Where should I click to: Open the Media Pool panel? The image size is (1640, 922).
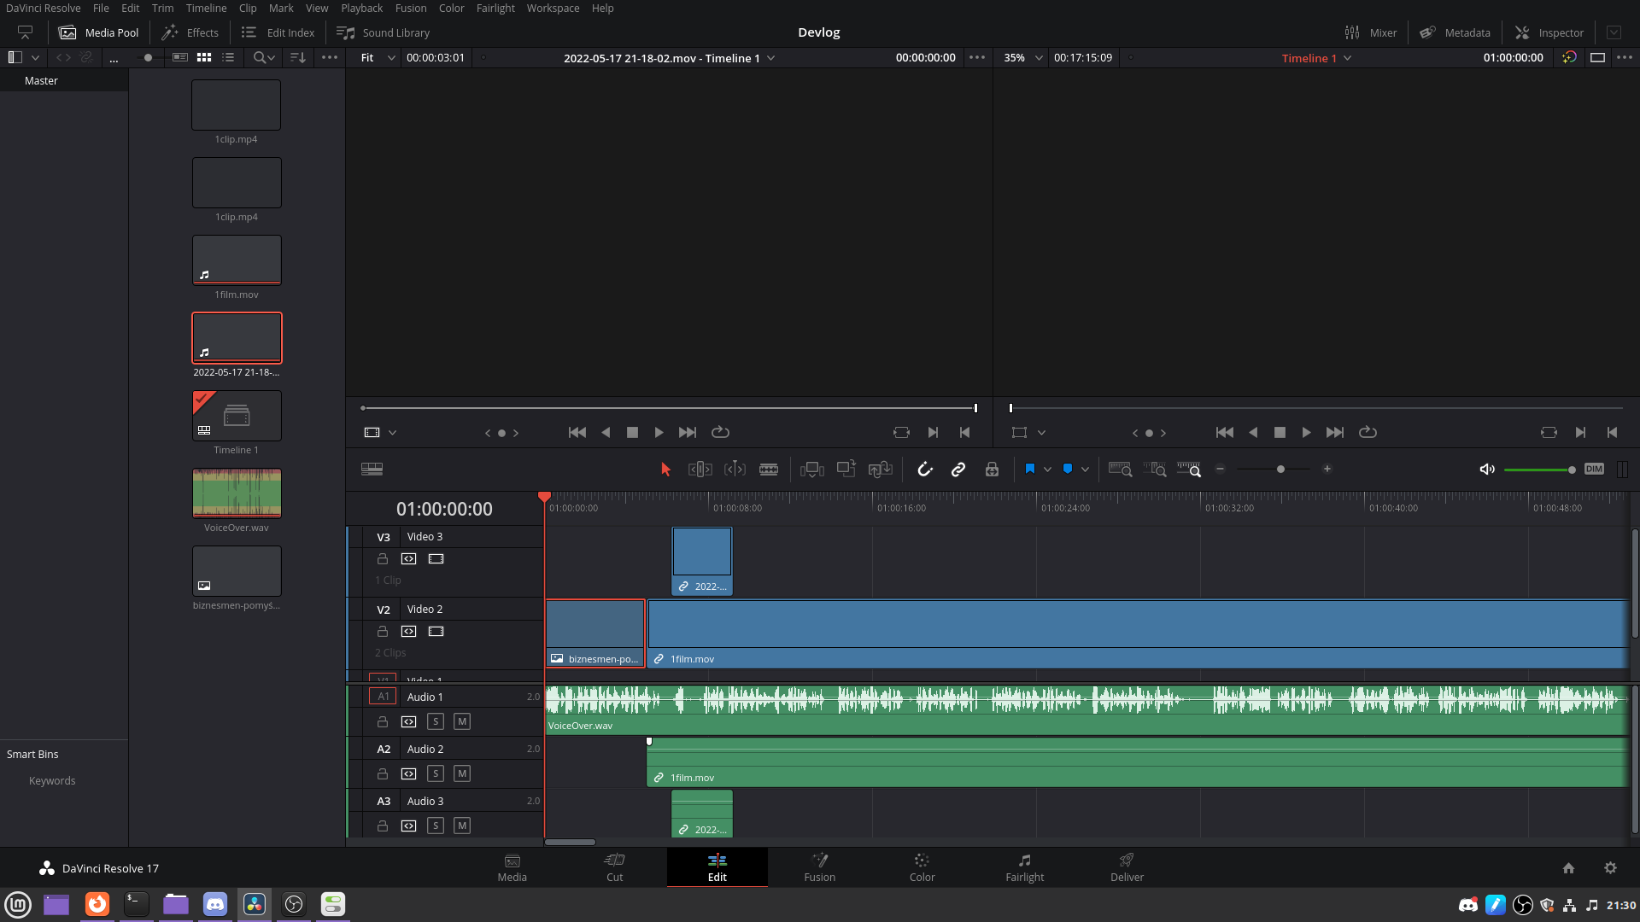click(x=98, y=32)
